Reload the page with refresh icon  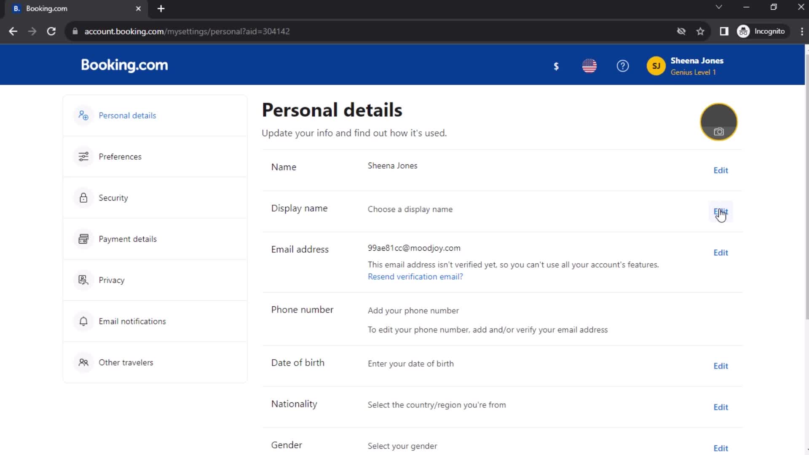[51, 31]
